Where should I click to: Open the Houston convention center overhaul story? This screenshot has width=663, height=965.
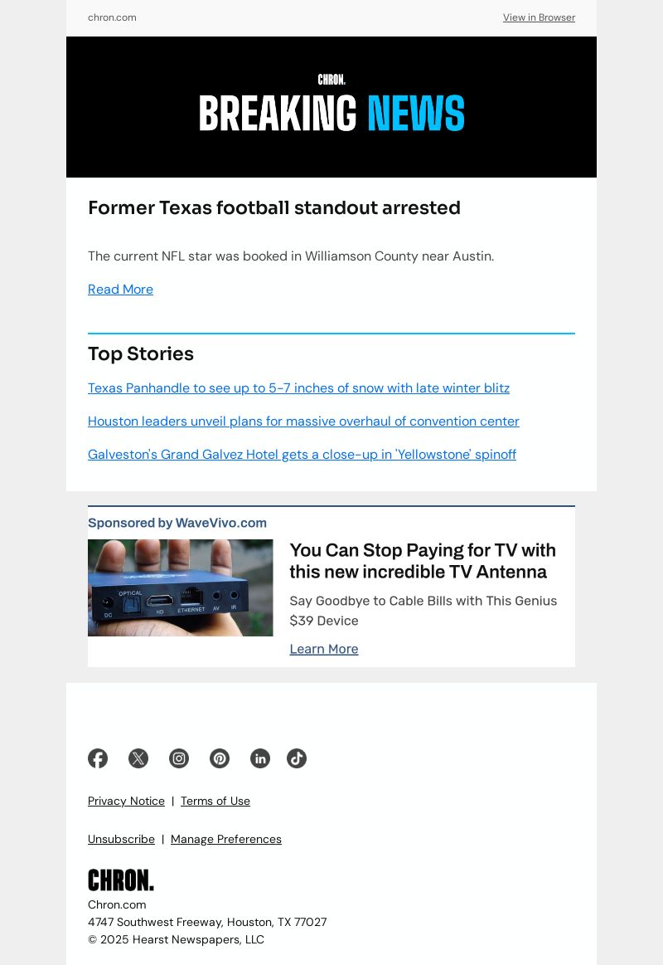(303, 422)
